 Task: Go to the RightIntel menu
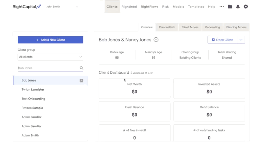point(129,7)
